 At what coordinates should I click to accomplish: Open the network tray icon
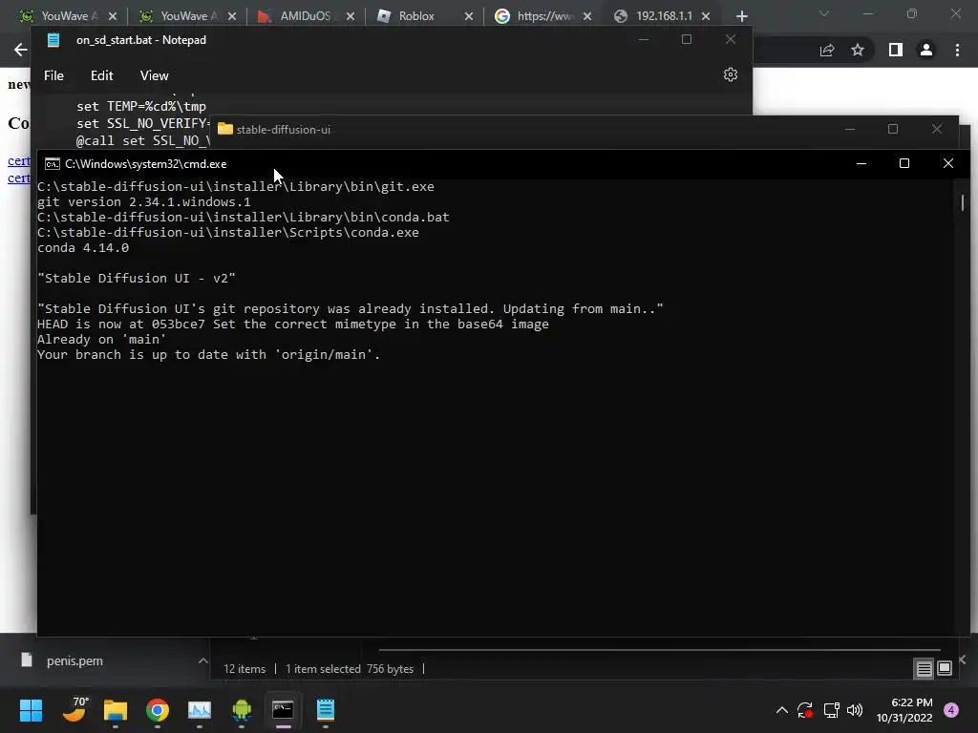click(x=831, y=710)
